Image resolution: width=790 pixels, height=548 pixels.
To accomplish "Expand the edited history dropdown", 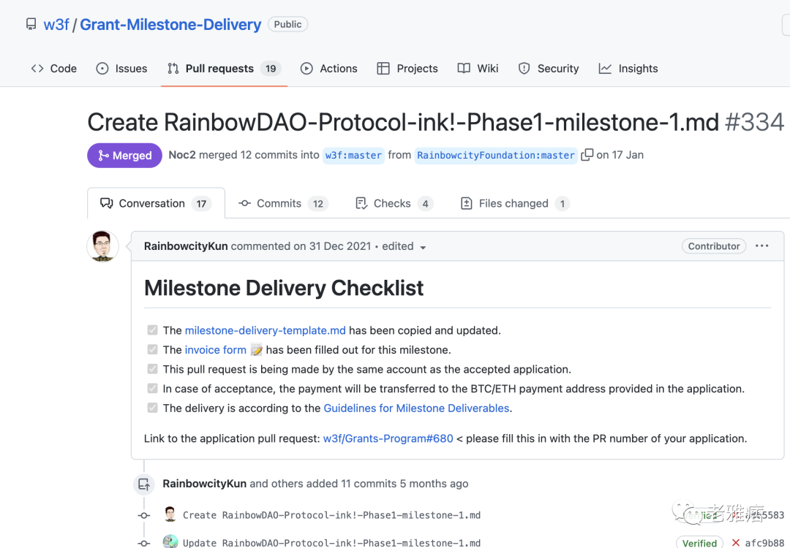I will pos(404,246).
